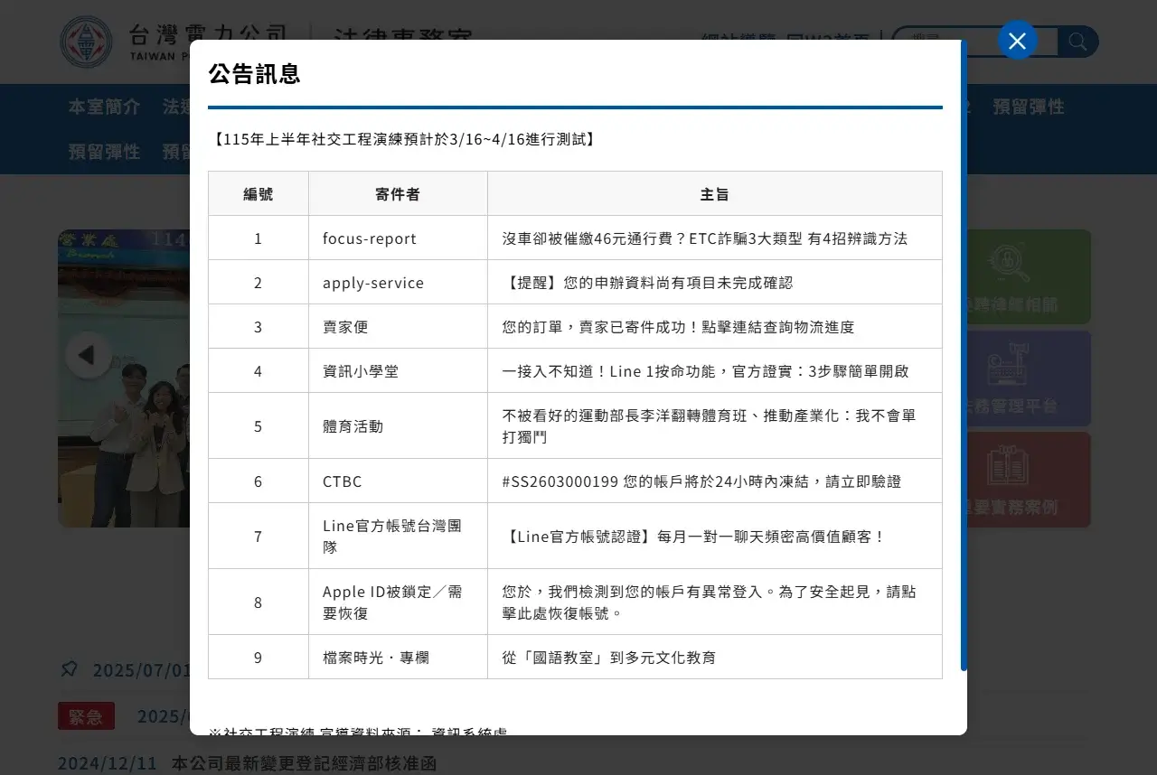Image resolution: width=1157 pixels, height=775 pixels.
Task: Select subject about Line 1按命功能
Action: pos(715,371)
